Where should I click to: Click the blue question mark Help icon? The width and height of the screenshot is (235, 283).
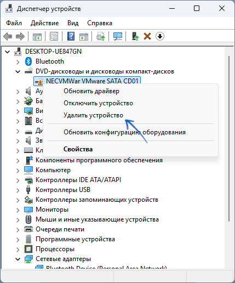click(71, 36)
